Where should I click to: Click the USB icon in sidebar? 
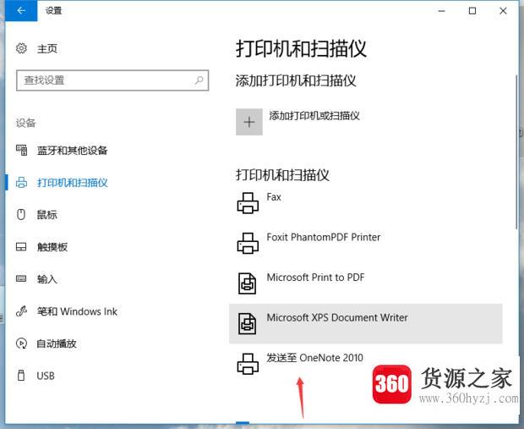(x=21, y=376)
